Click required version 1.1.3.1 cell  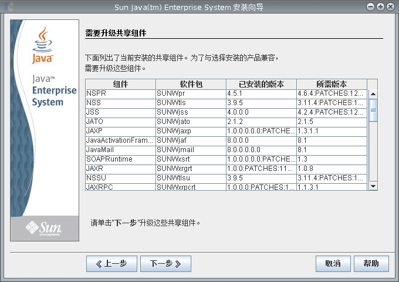(332, 187)
